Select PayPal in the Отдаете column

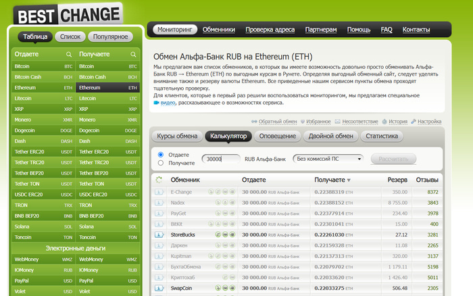tap(43, 280)
